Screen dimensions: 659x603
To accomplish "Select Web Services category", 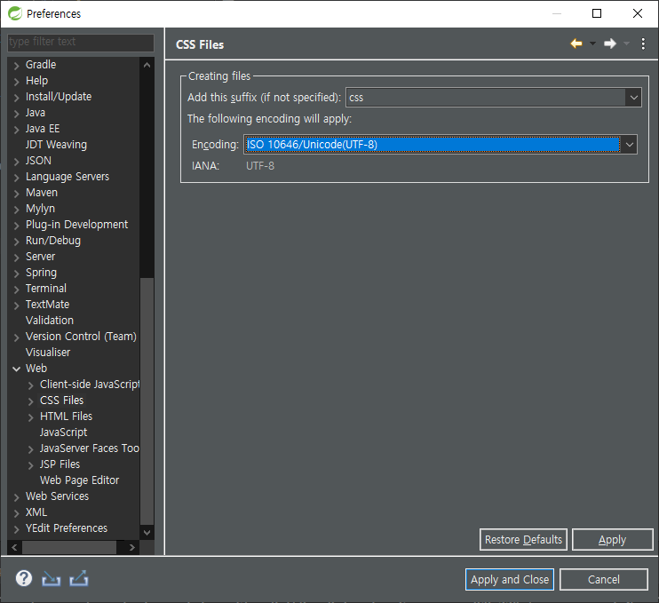I will 57,496.
